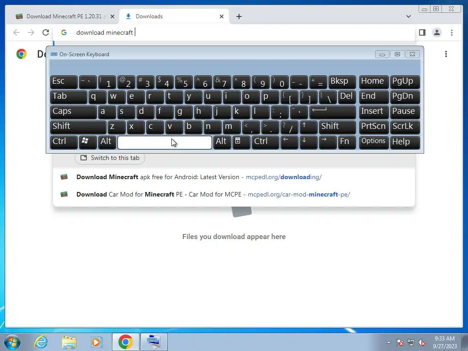Open Windows Media Player from taskbar
468x351 pixels.
coord(97,342)
